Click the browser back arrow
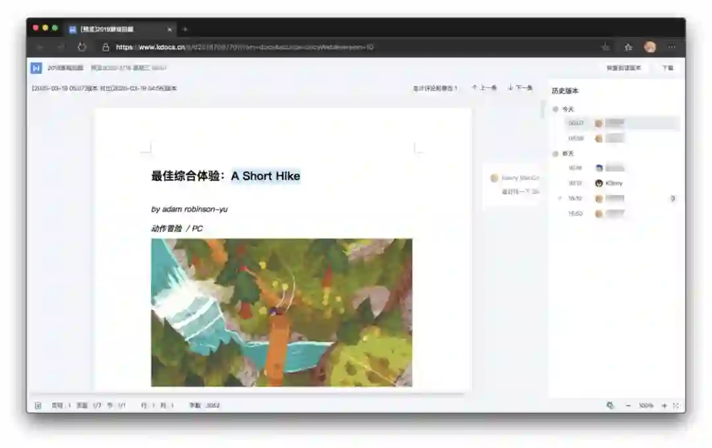This screenshot has width=712, height=448. [x=40, y=47]
